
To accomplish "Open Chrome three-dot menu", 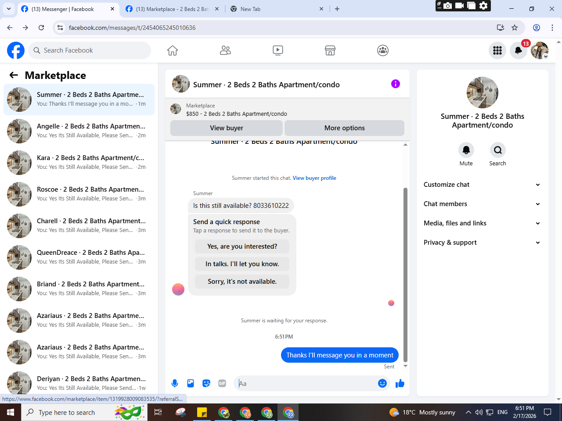I will (x=552, y=28).
